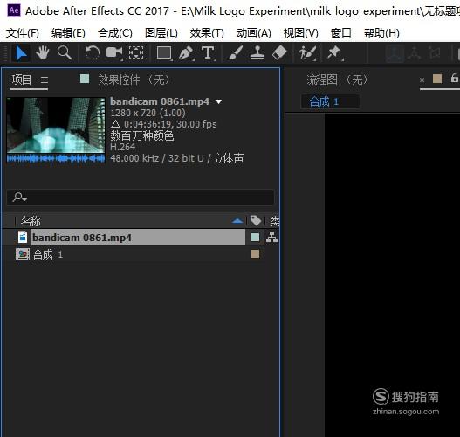Select the Zoom magnifier tool
This screenshot has height=437, width=460.
click(65, 53)
